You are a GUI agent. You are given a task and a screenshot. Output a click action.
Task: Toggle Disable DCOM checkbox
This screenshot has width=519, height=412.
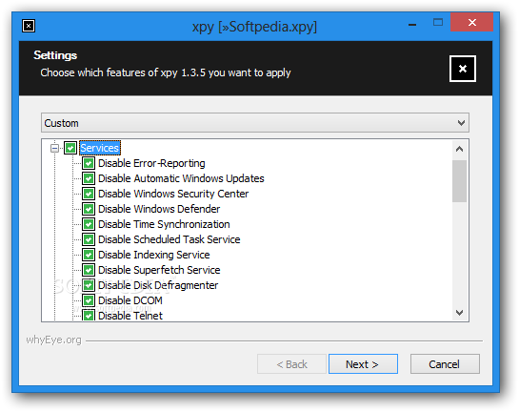tap(89, 300)
